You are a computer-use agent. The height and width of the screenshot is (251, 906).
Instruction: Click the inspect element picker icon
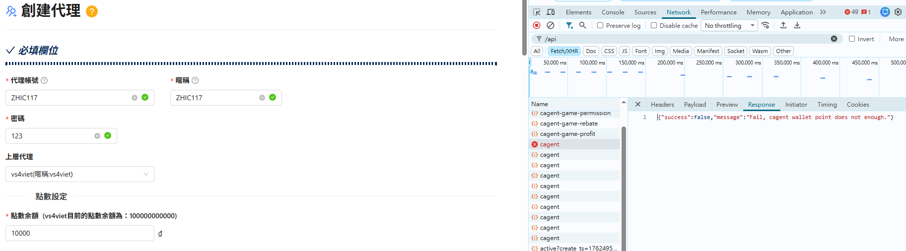(x=537, y=12)
